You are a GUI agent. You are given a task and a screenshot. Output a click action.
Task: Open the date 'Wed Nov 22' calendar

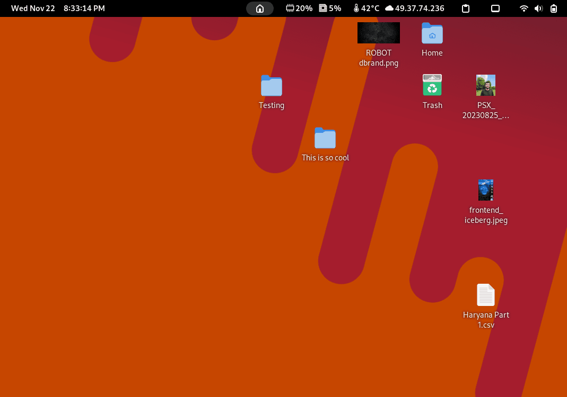tap(33, 8)
